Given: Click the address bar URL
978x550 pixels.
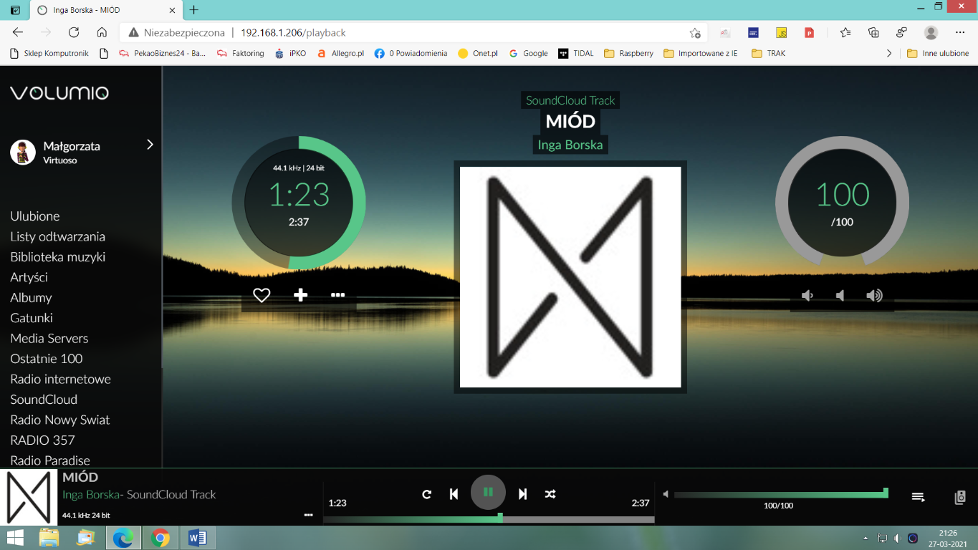Looking at the screenshot, I should (293, 32).
